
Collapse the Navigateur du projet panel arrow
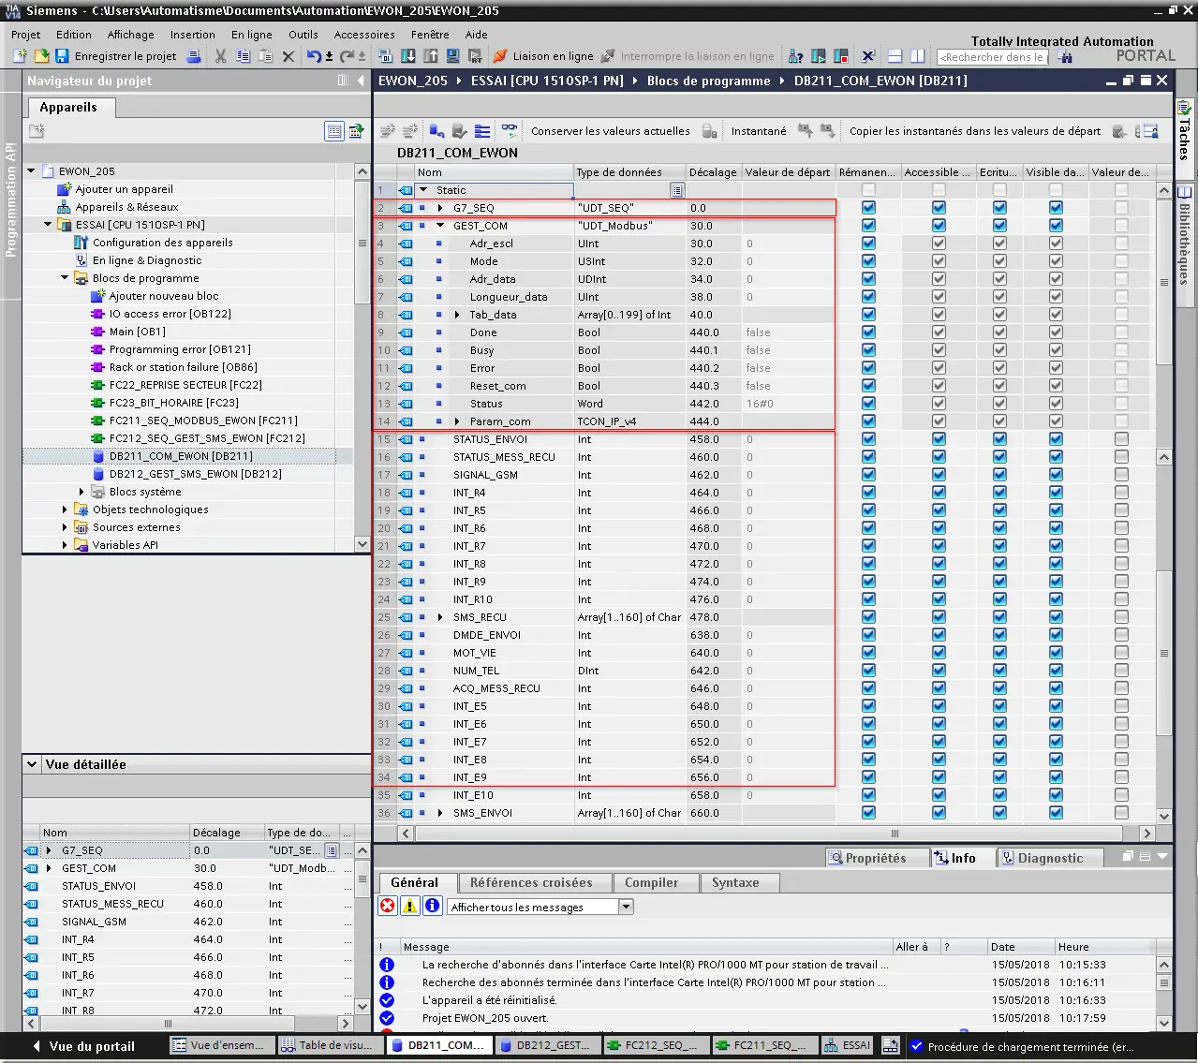tap(361, 81)
